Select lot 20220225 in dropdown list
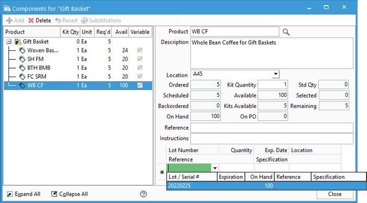The width and height of the screenshot is (367, 203). [x=266, y=186]
